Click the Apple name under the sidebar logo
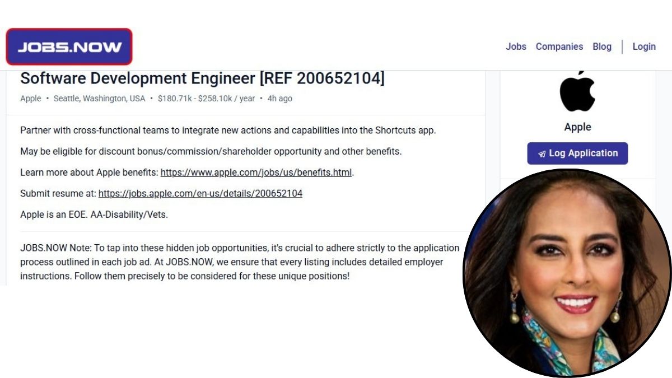Screen dimensions: 672x378 coord(577,127)
